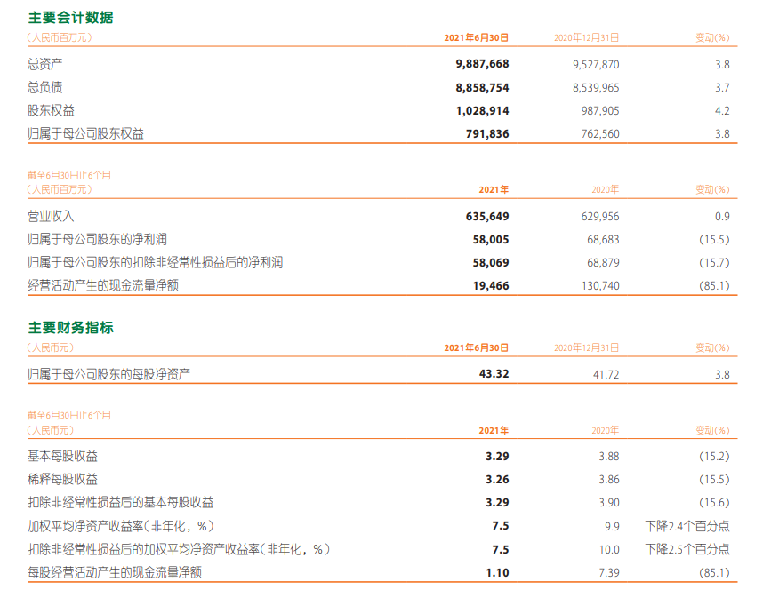Viewport: 763px width, 590px height.
Task: Click the 主要财务指标 section heading
Action: [71, 328]
